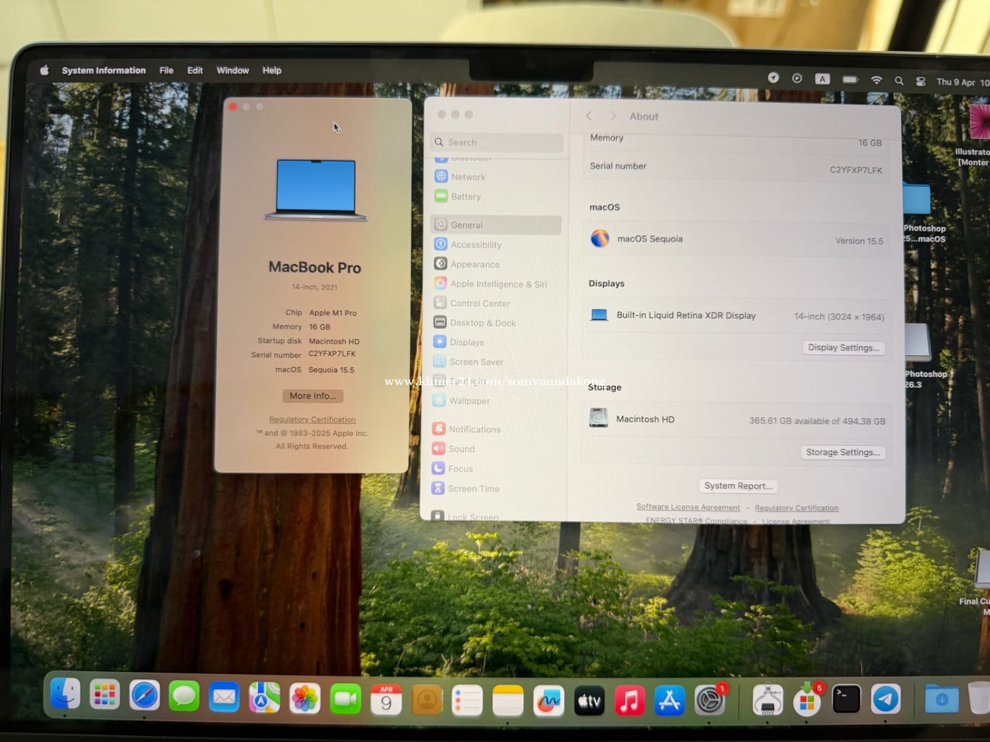Select Displays in the Settings sidebar
990x742 pixels.
click(x=496, y=342)
